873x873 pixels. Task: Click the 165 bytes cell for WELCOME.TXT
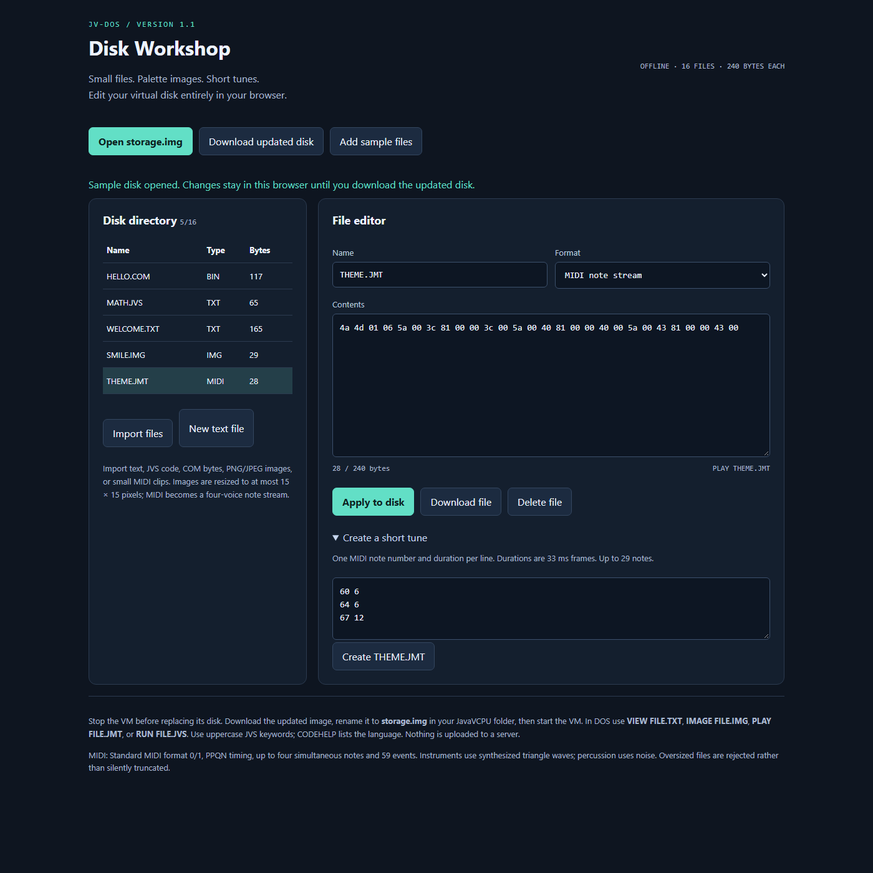pyautogui.click(x=256, y=329)
